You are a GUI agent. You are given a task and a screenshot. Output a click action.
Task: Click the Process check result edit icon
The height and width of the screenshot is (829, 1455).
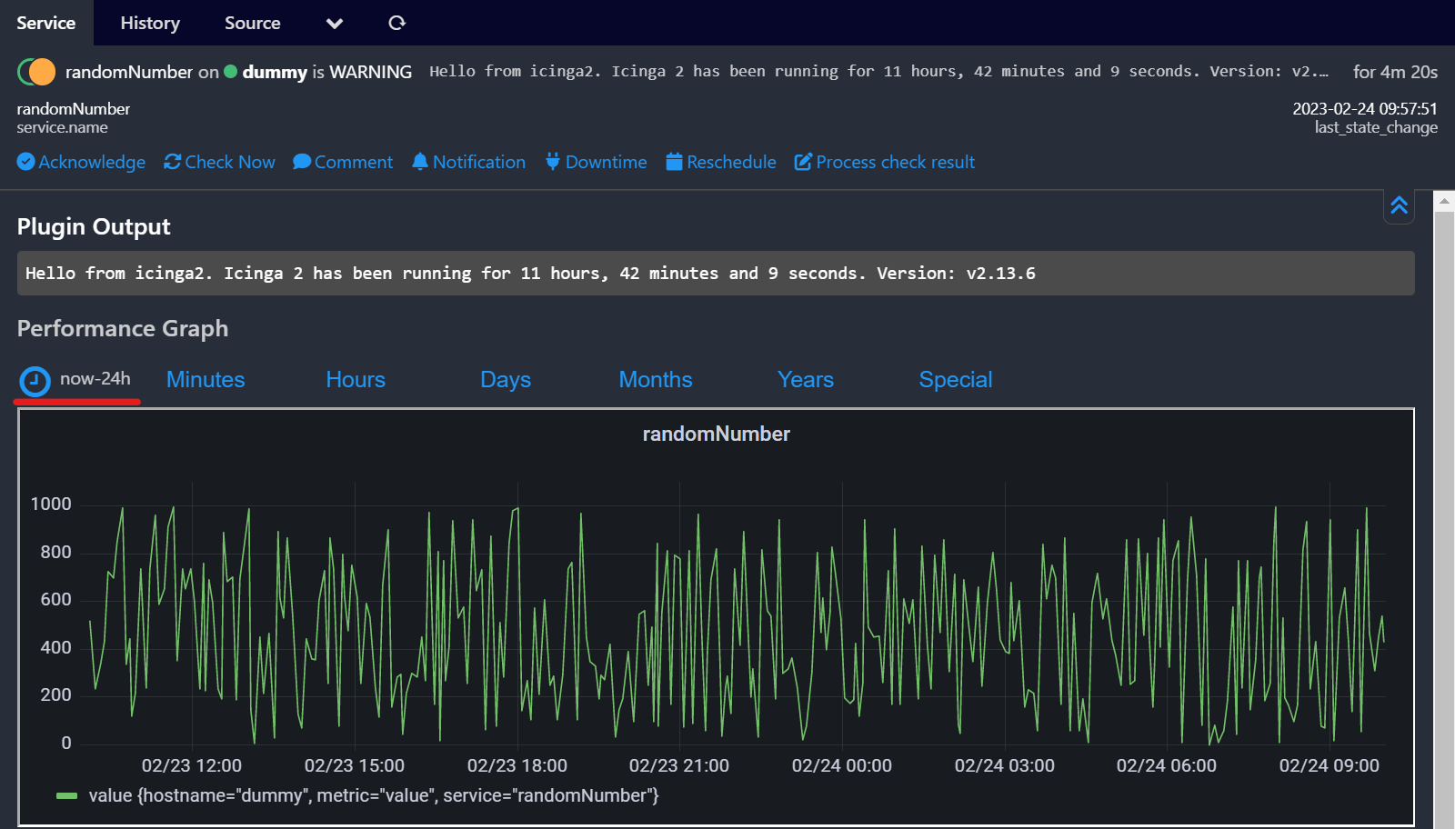click(803, 162)
